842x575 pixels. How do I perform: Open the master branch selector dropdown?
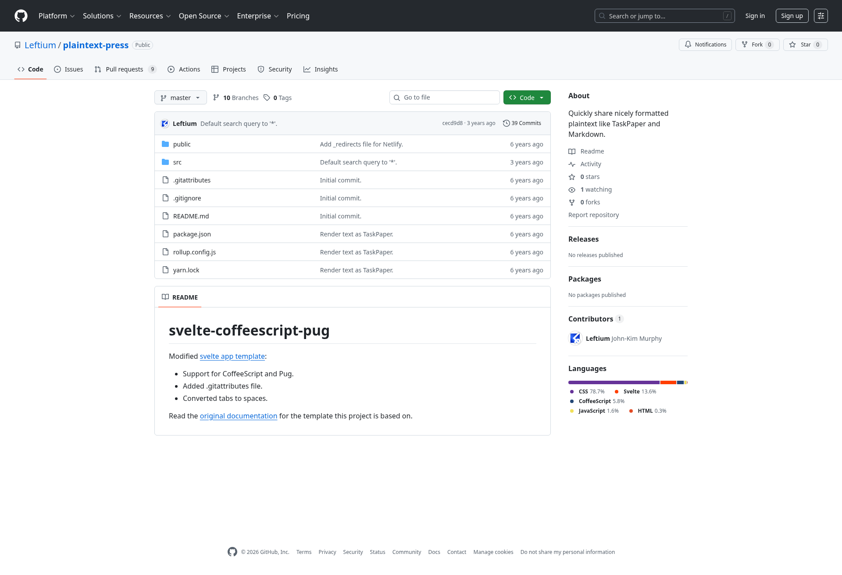[180, 97]
